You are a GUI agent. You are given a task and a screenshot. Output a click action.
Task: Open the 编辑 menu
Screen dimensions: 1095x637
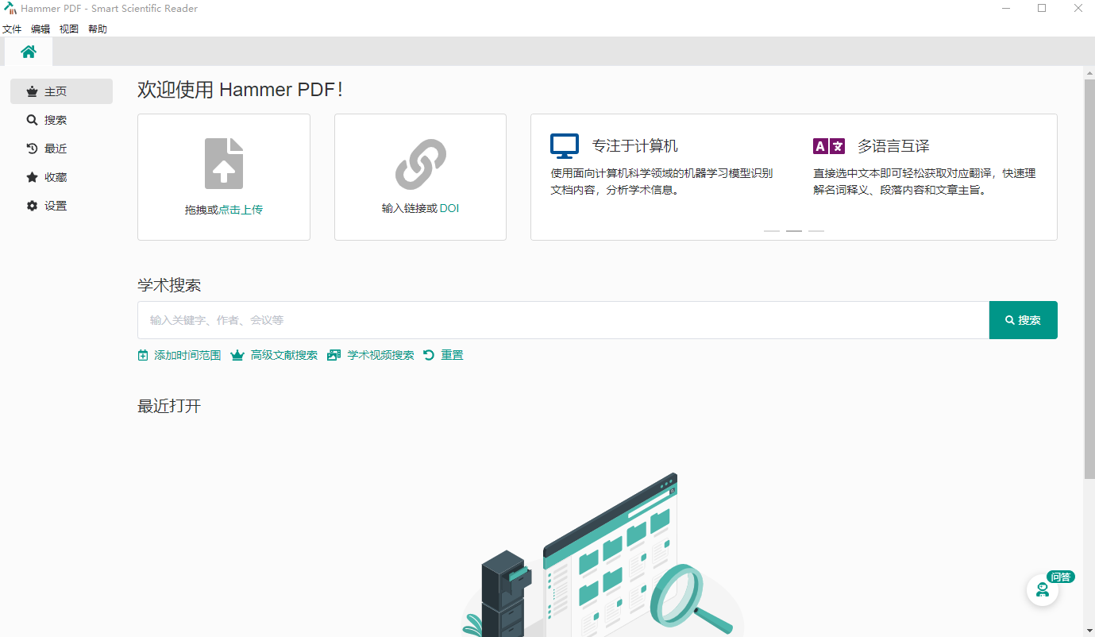40,29
